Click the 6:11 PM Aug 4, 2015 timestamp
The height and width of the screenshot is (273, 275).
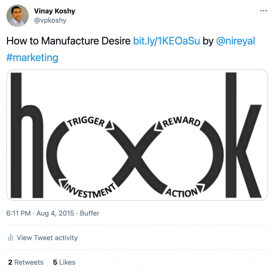pyautogui.click(x=40, y=213)
